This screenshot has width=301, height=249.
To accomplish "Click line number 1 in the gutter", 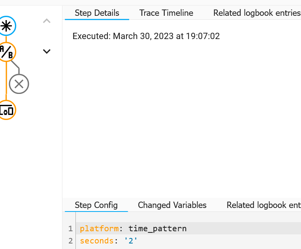I will tap(70, 228).
